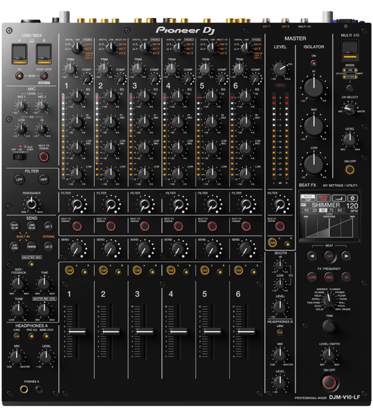Screen dimensions: 373x417
Task: Select the REVERB send effect
Action: tap(31, 247)
